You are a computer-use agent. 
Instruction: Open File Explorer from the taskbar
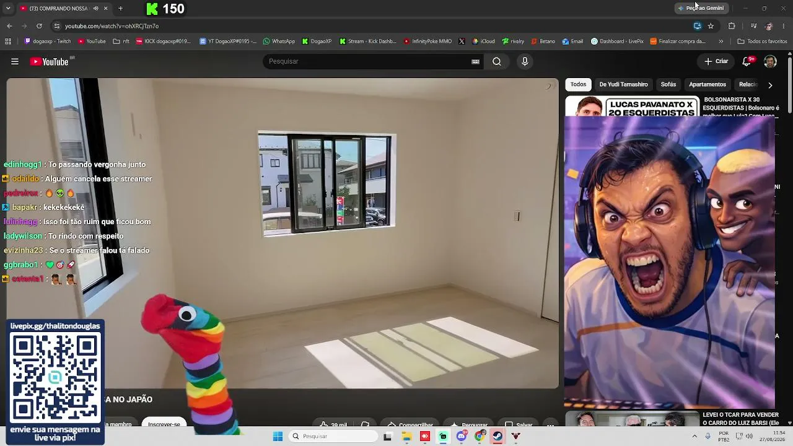click(406, 436)
